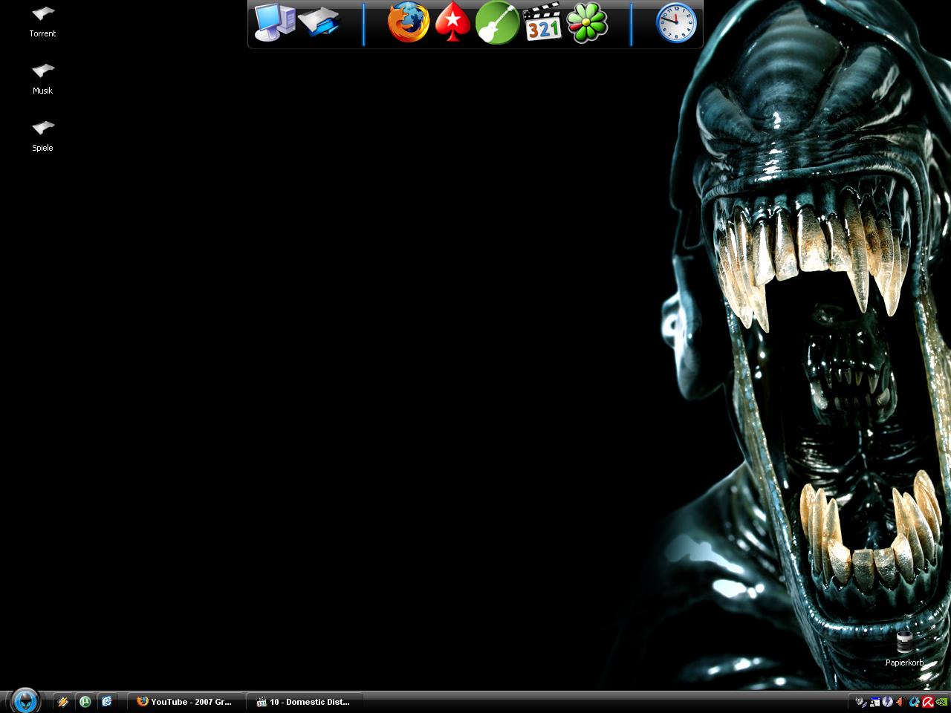Open Avira red umbrella tray icon
This screenshot has height=713, width=951.
coord(928,702)
